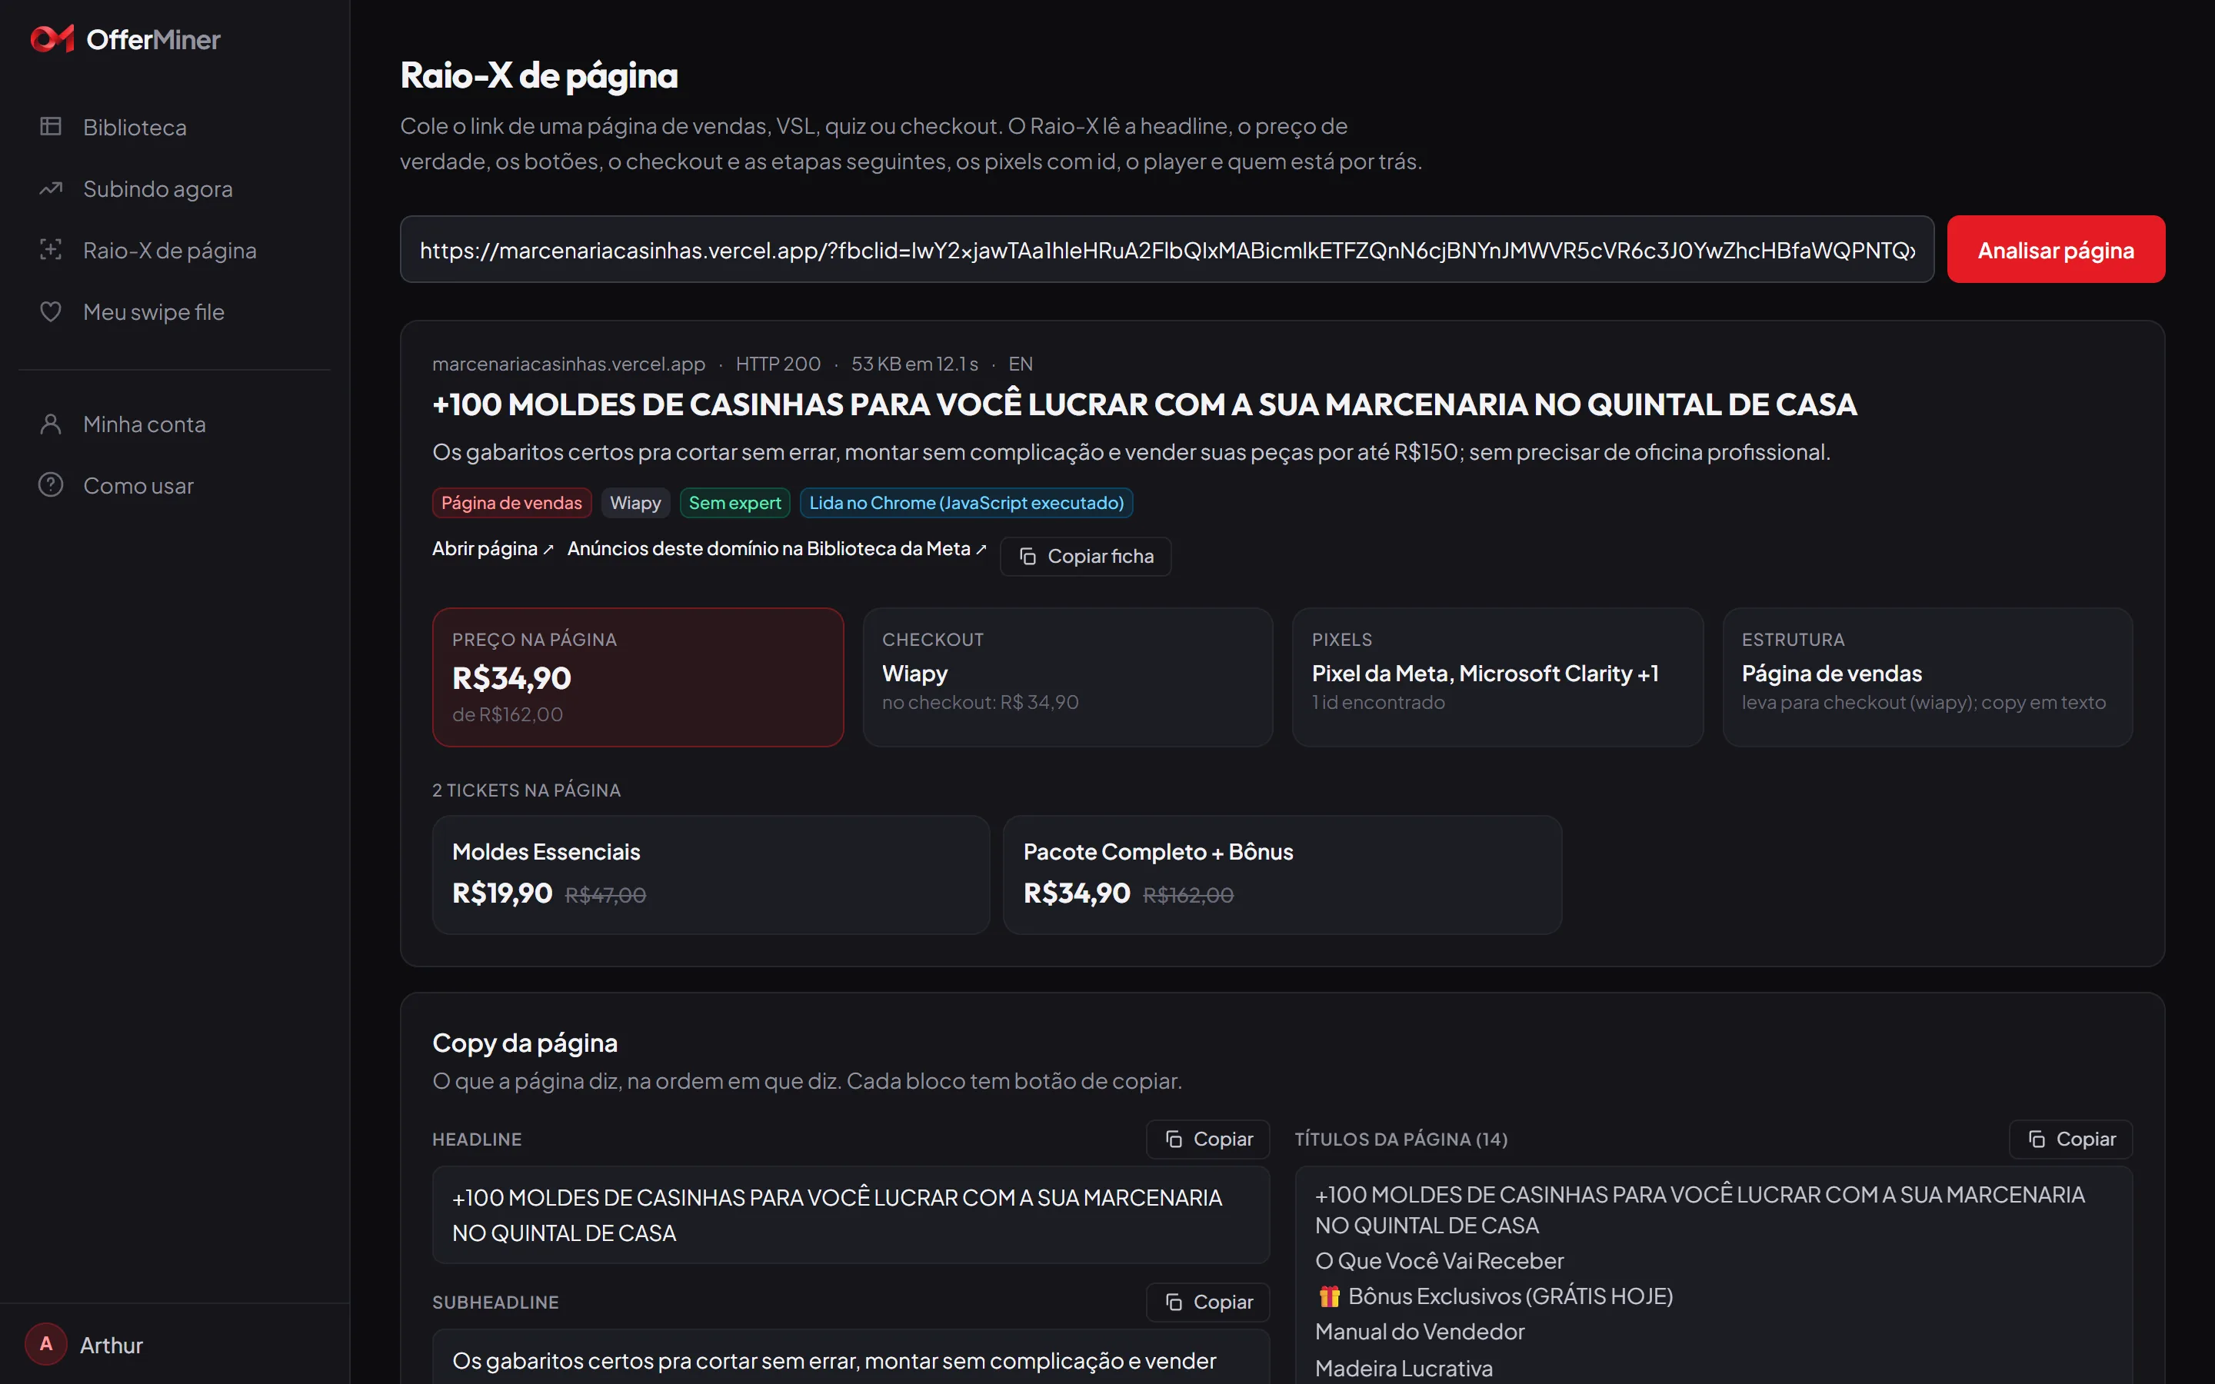The image size is (2215, 1384).
Task: Click the marcenariacasinhas.vercel.app domain text
Action: tap(568, 364)
